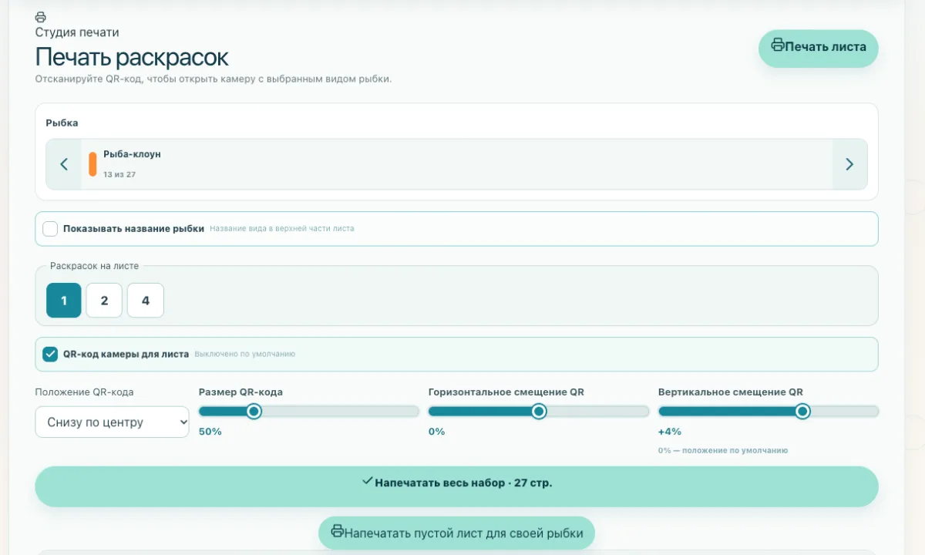Go to the next fish with right arrow
This screenshot has height=555, width=925.
pyautogui.click(x=849, y=164)
